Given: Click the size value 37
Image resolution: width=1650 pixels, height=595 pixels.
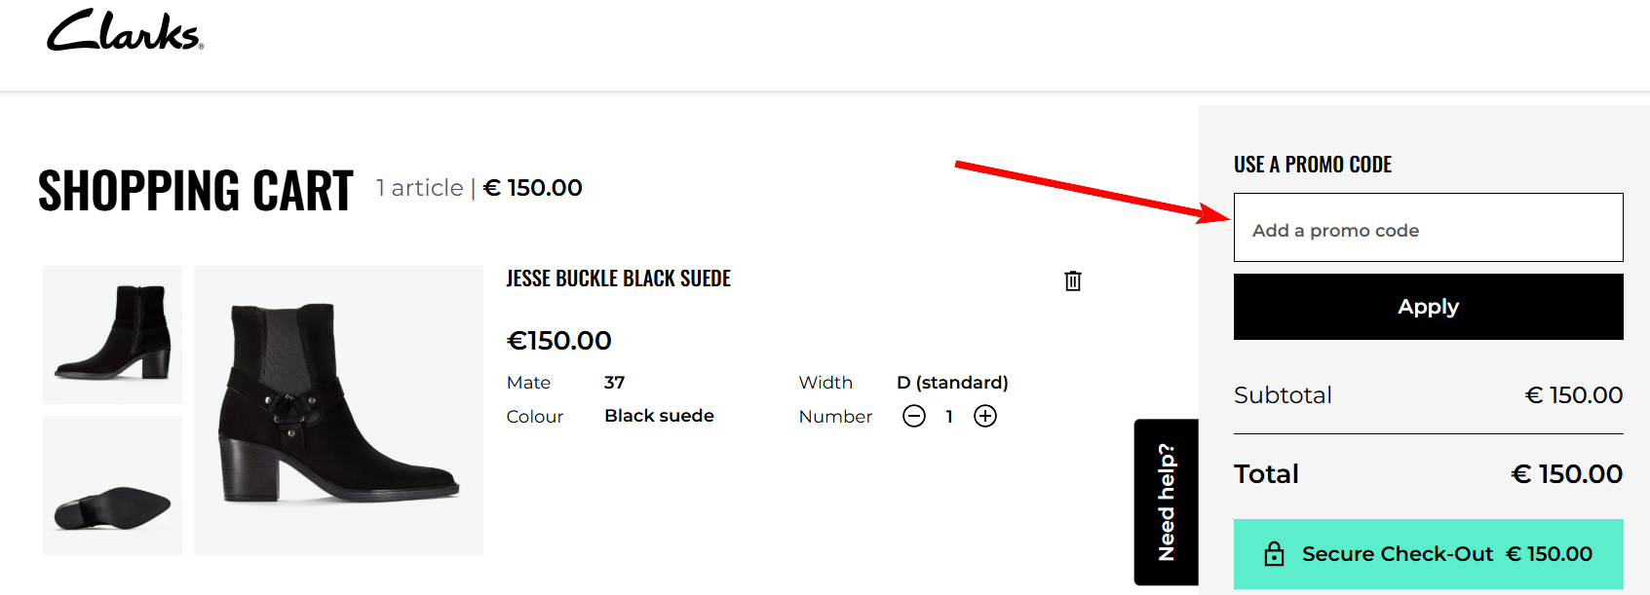Looking at the screenshot, I should (x=614, y=383).
